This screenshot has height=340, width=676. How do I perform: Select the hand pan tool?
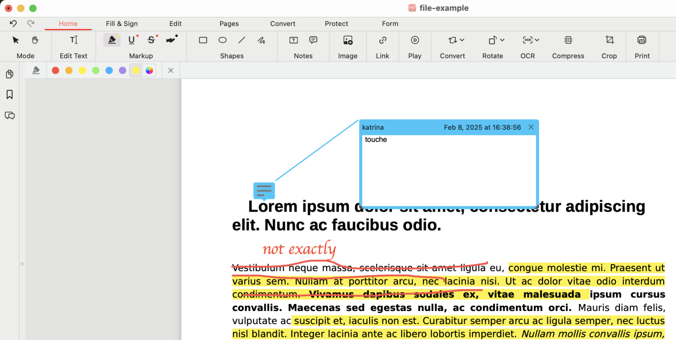[35, 40]
